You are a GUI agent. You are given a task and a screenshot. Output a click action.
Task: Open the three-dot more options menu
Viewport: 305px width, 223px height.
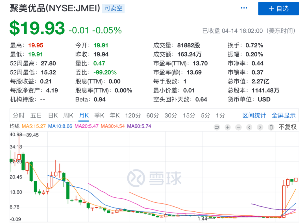click(x=244, y=8)
